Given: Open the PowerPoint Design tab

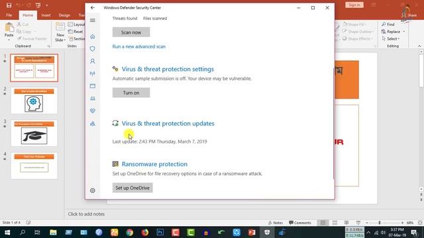Looking at the screenshot, I should [x=64, y=15].
